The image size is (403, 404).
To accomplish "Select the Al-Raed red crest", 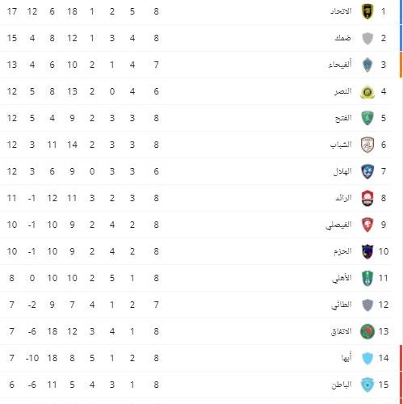I will [367, 198].
